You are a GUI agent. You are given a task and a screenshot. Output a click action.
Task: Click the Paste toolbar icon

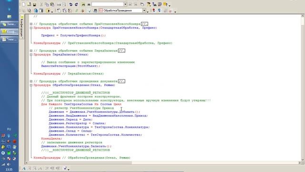point(52,4)
